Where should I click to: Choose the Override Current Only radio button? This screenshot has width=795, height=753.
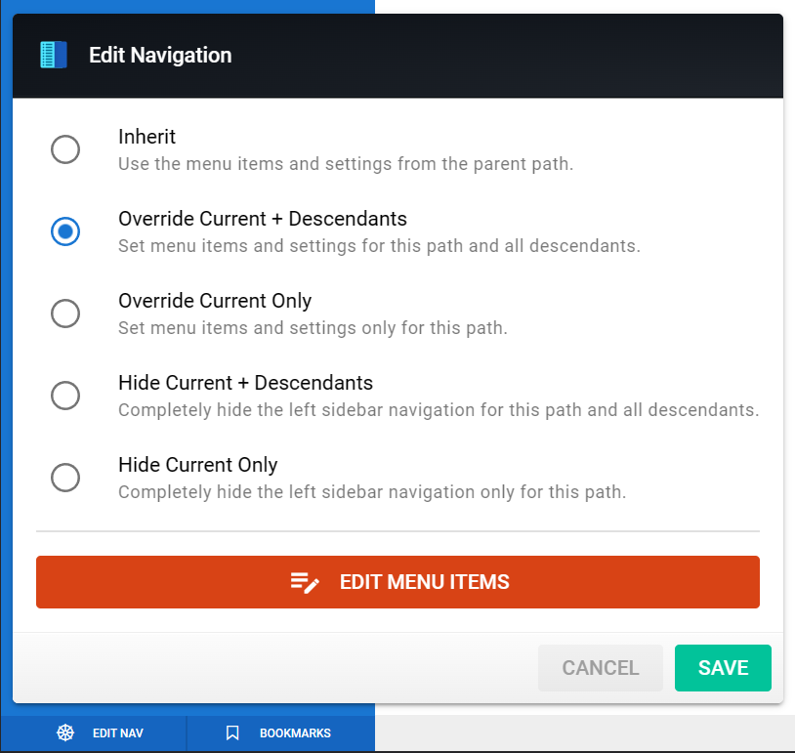(65, 314)
